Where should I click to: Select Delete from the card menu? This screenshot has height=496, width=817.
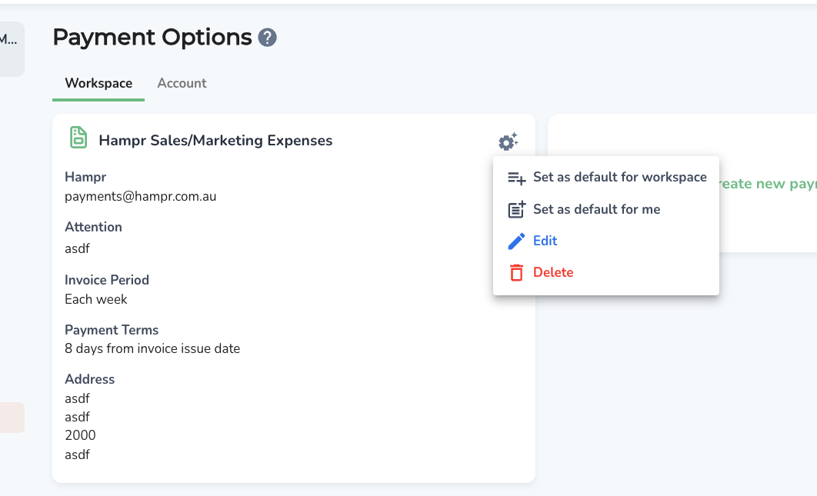[606, 272]
